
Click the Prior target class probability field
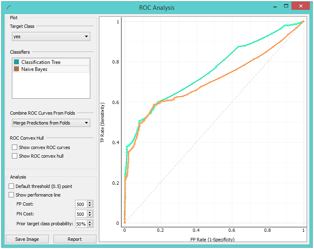tap(81, 224)
